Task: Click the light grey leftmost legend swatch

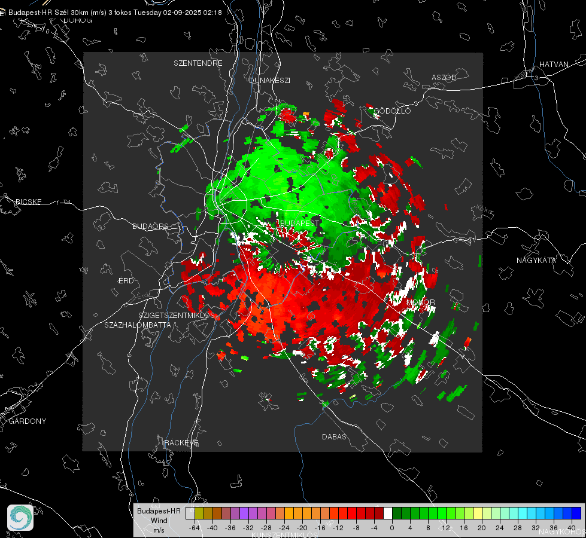Action: coord(190,513)
